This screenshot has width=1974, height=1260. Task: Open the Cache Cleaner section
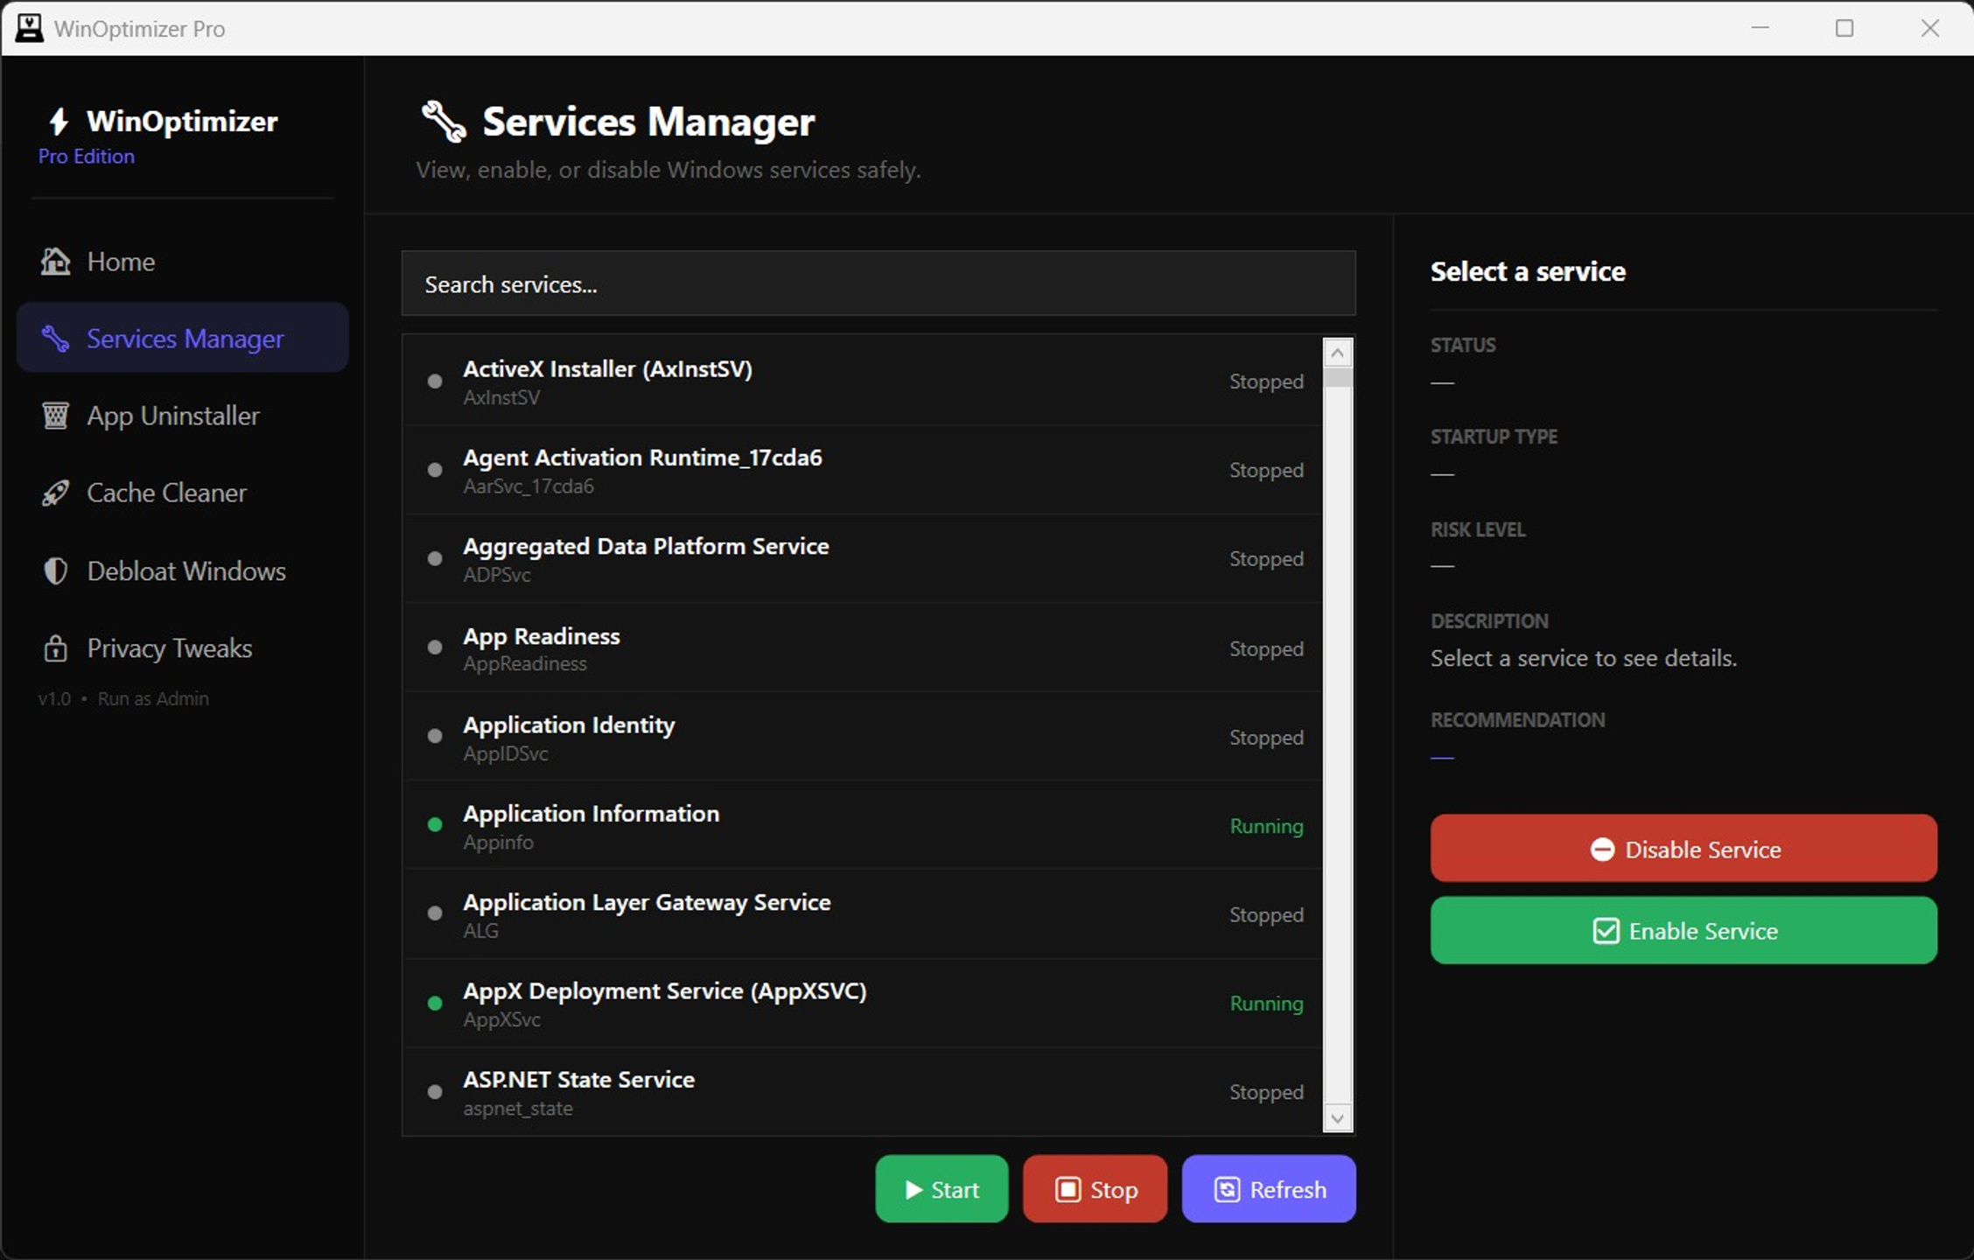183,493
